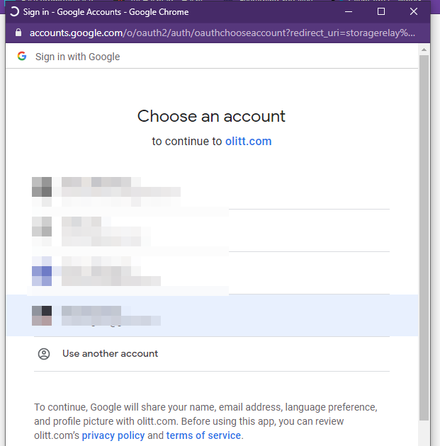Screen dimensions: 440x446
Task: Select the highlighted fourth blurred account row
Action: click(x=212, y=316)
